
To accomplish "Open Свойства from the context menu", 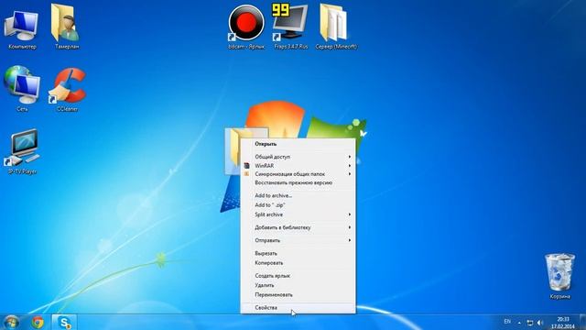I will 298,308.
